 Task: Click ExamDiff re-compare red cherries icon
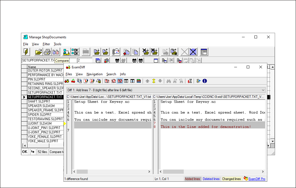pyautogui.click(x=73, y=81)
